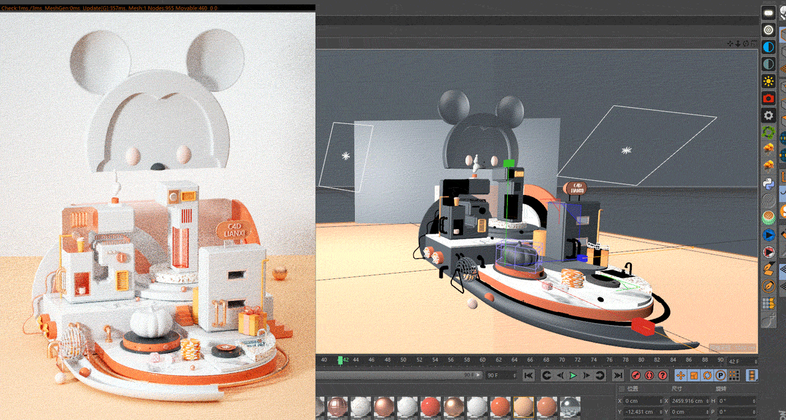Viewport: 786px width, 420px height.
Task: Go to end of animation
Action: click(x=618, y=375)
